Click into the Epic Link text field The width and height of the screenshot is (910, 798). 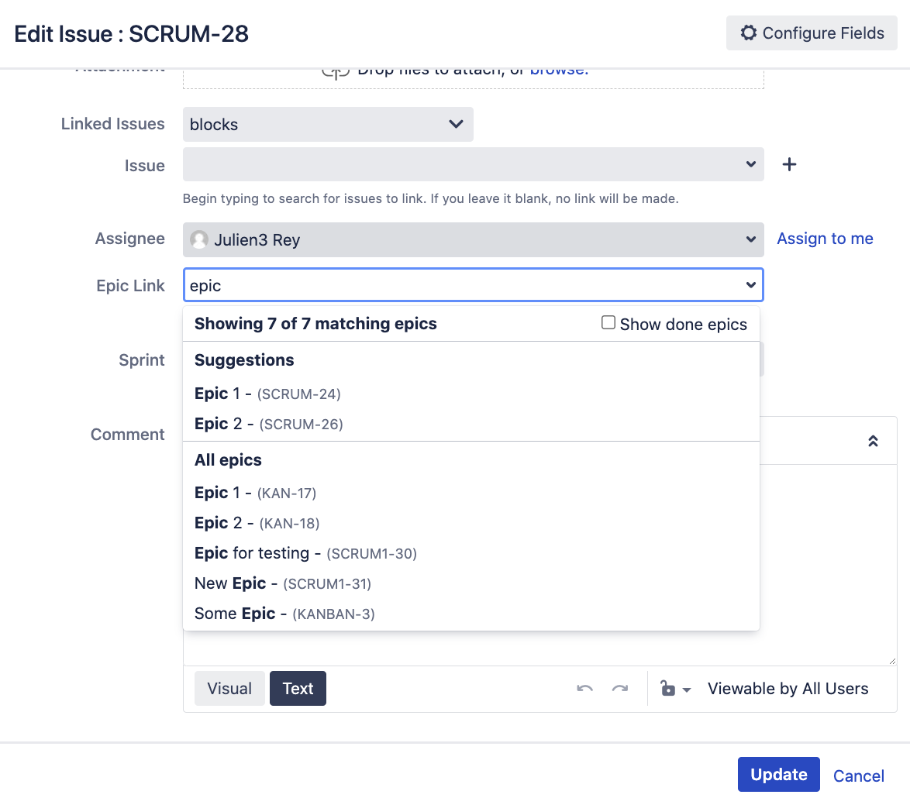coord(461,285)
